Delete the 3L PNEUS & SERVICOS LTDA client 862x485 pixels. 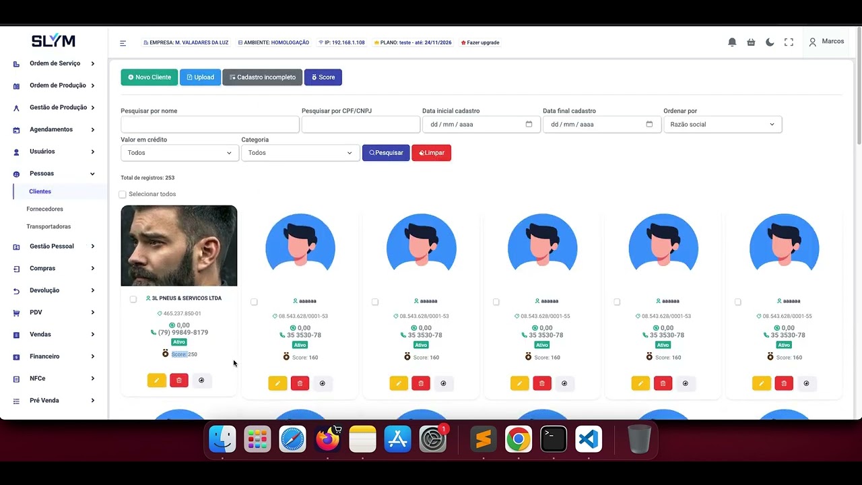pos(179,381)
